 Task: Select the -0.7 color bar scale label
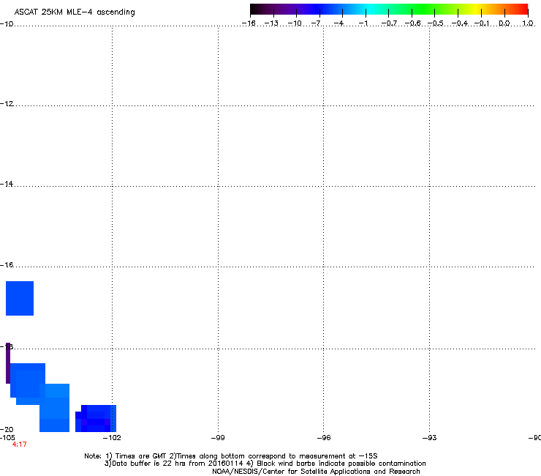coord(389,23)
